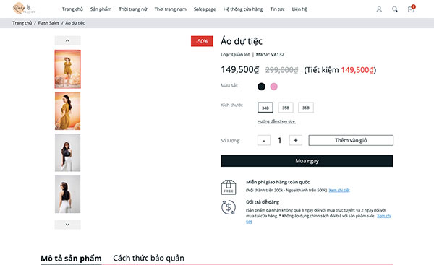Image resolution: width=434 pixels, height=265 pixels.
Task: Choose size 34B
Action: coord(265,108)
